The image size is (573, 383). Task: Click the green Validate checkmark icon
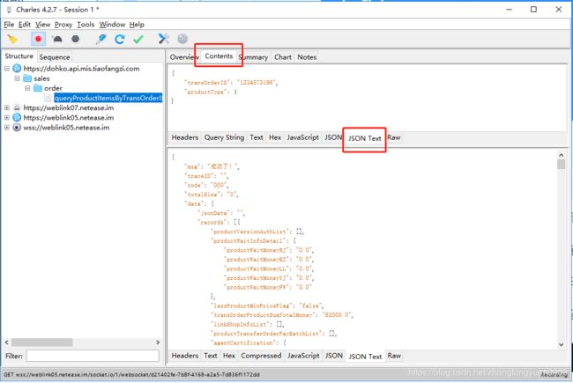(x=138, y=39)
